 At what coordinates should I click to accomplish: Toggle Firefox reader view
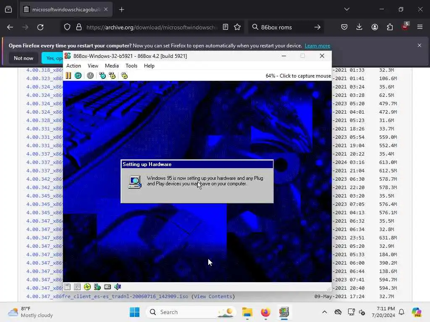tap(225, 27)
